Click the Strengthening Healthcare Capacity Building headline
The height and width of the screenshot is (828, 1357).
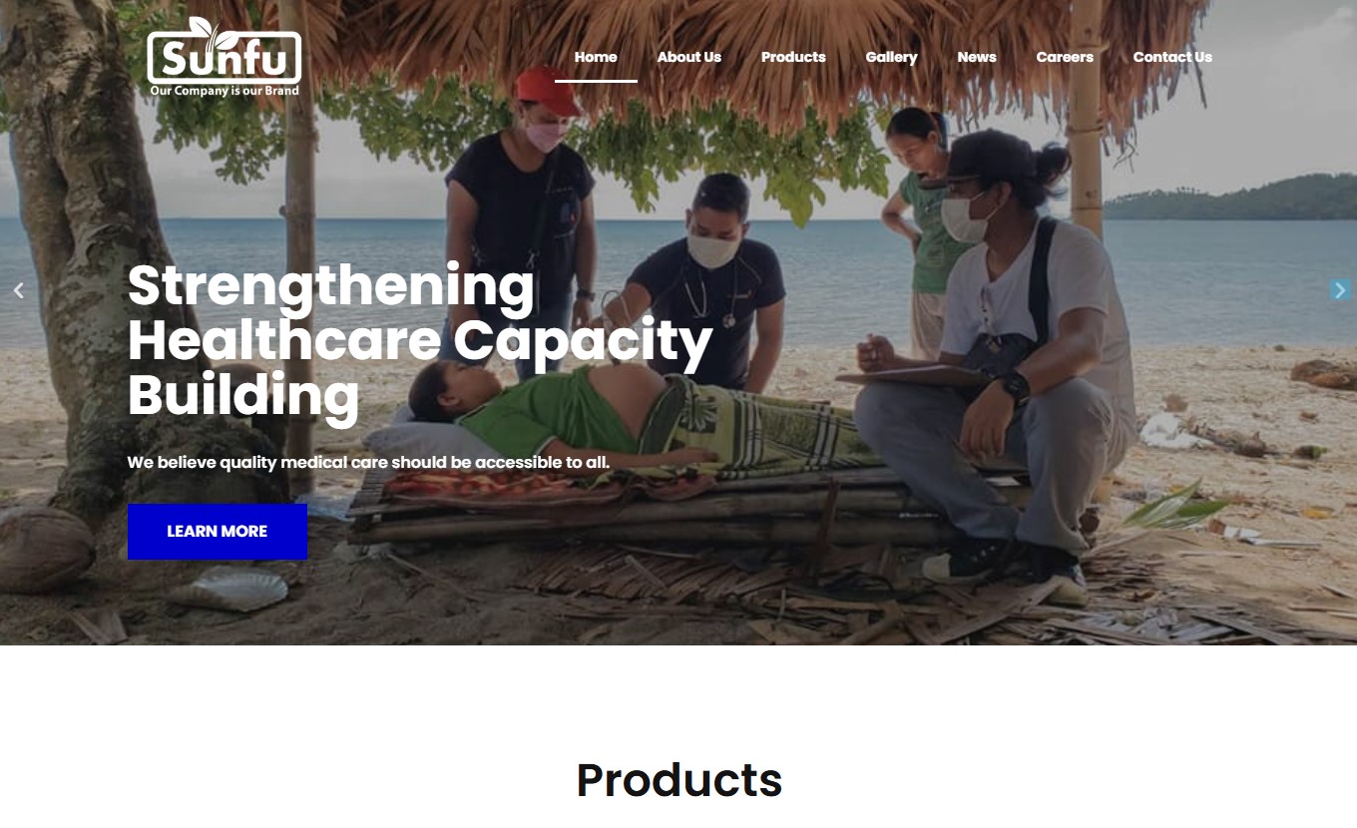[x=419, y=340]
